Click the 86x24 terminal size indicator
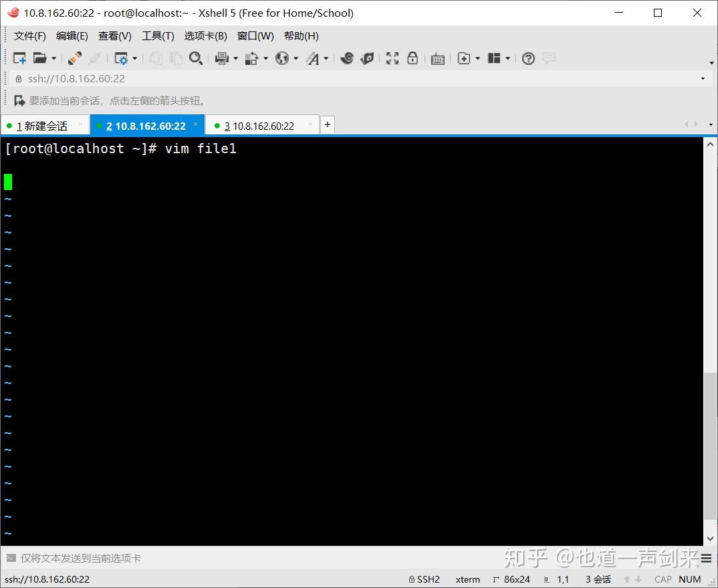 (511, 579)
